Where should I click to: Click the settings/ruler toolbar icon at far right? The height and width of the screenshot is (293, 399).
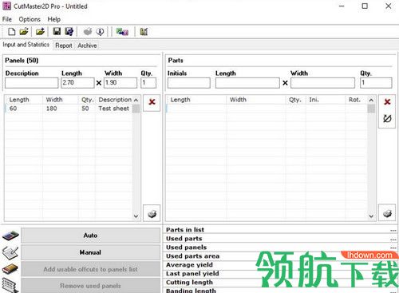pyautogui.click(x=144, y=32)
